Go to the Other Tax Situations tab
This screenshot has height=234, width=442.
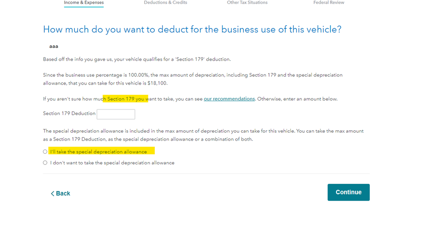coord(247,3)
